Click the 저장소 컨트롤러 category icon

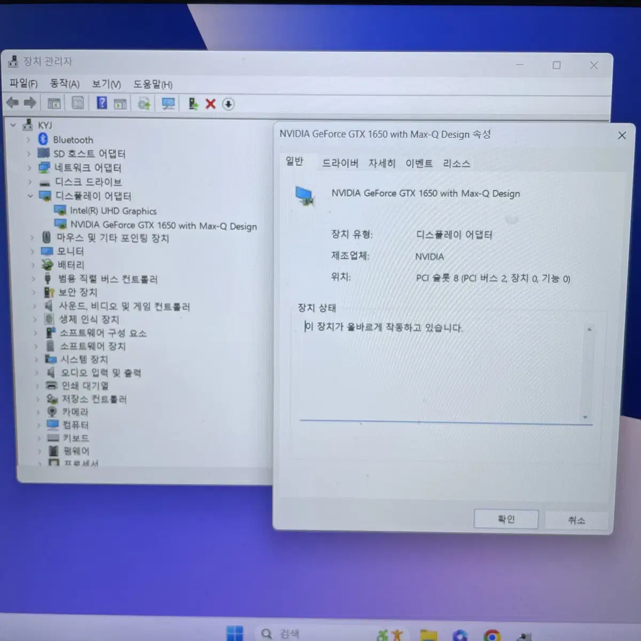tap(52, 398)
